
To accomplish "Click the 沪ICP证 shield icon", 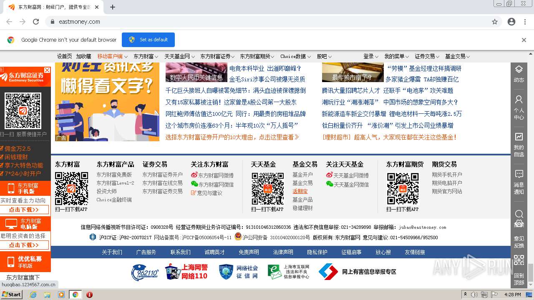I will (x=93, y=237).
